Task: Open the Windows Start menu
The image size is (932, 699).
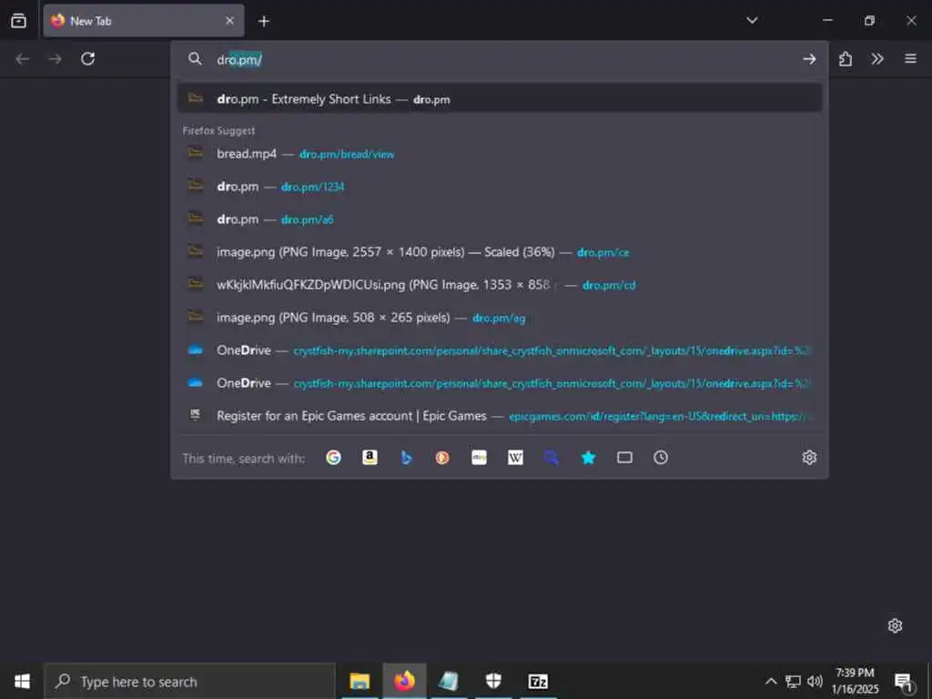Action: click(22, 681)
